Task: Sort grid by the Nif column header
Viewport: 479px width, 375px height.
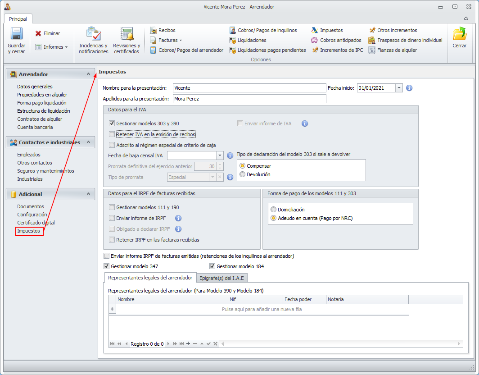Action: pos(255,299)
